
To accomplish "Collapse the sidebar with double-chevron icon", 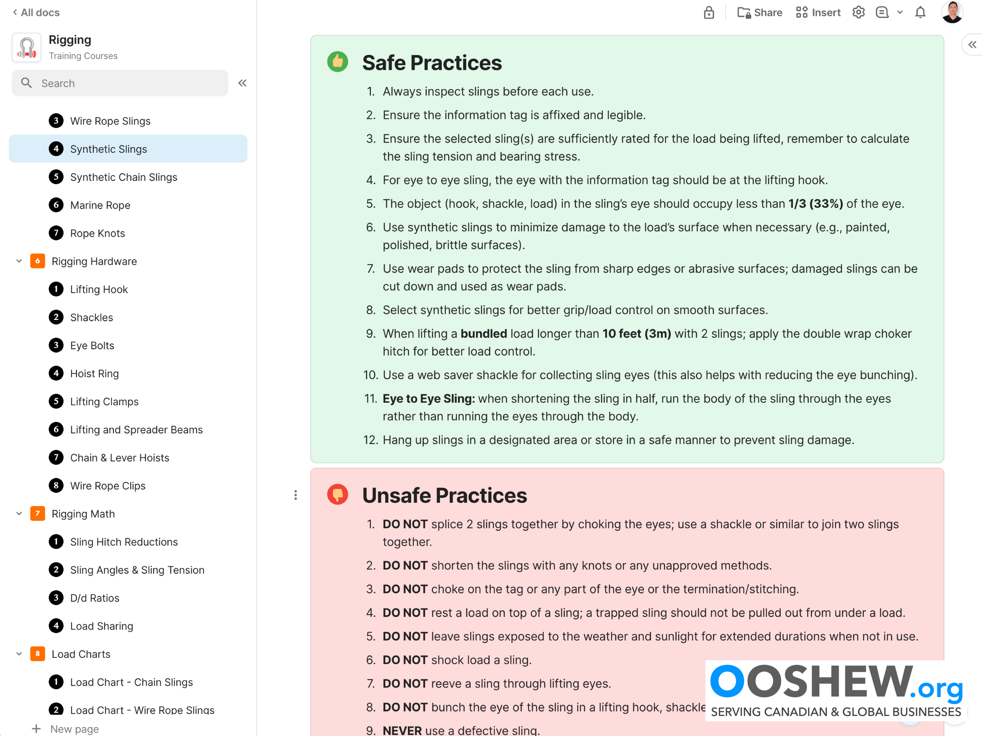I will tap(243, 83).
